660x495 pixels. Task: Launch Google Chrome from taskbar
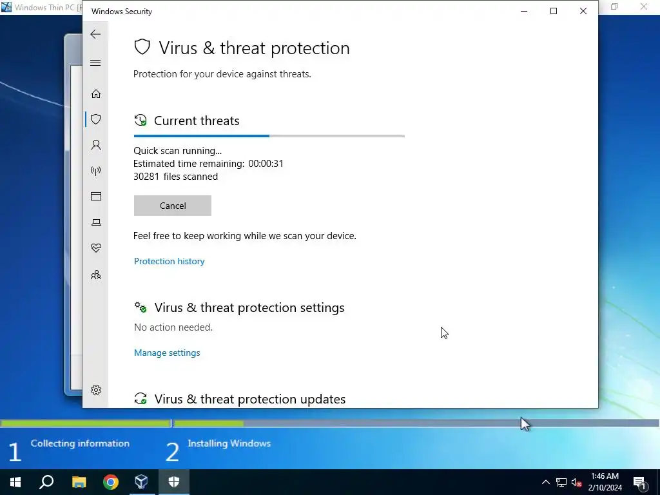click(x=111, y=482)
